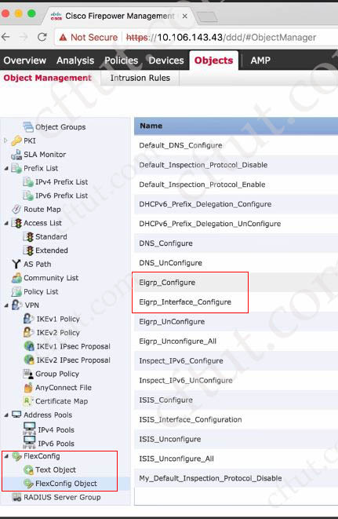Switch to Intrusion Rules subtab
The width and height of the screenshot is (338, 519).
point(140,78)
